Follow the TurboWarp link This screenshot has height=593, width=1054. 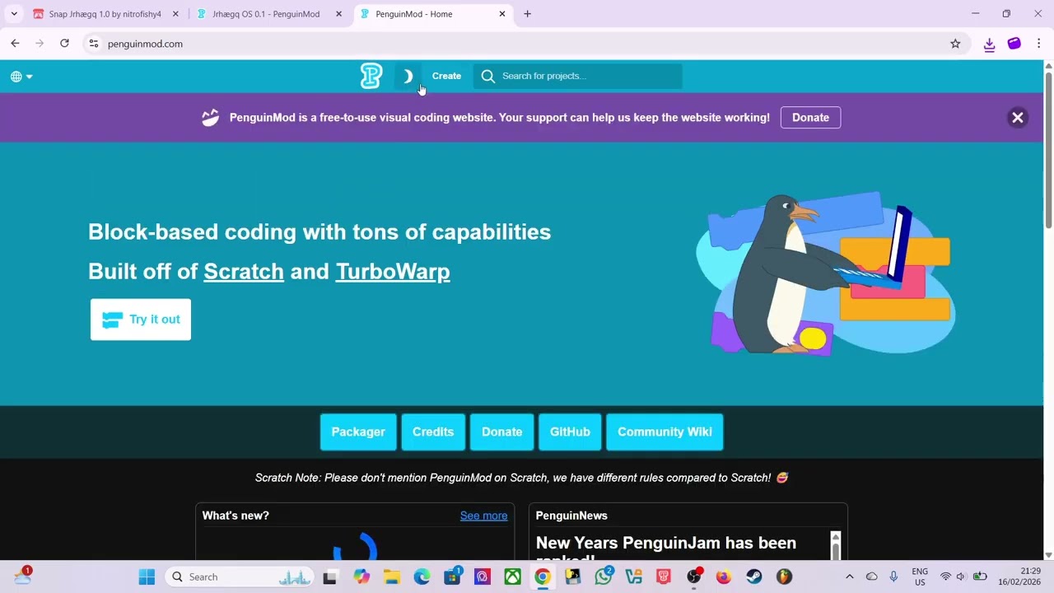(x=393, y=271)
